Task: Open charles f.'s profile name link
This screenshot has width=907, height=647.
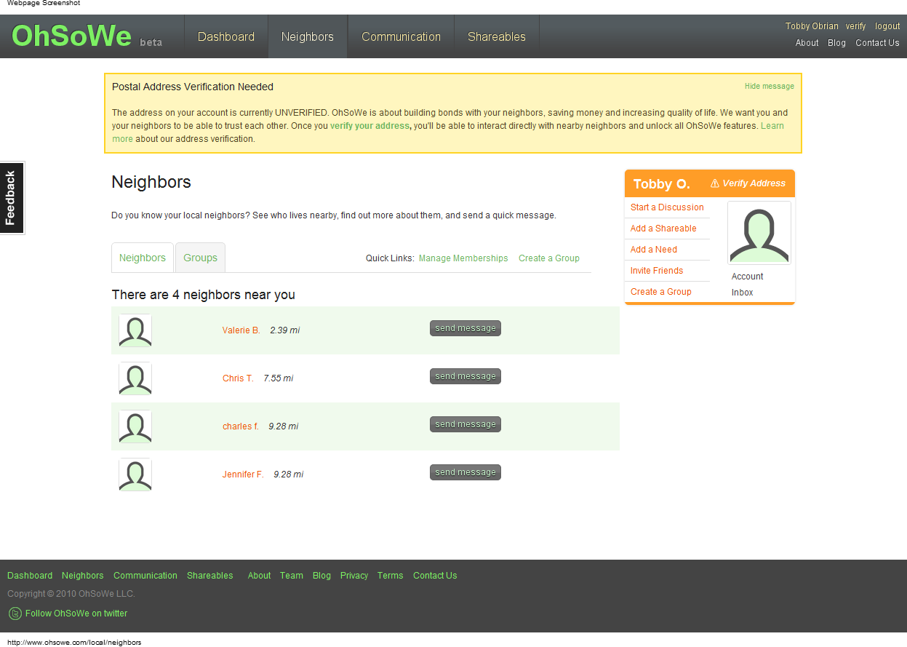Action: pyautogui.click(x=241, y=426)
